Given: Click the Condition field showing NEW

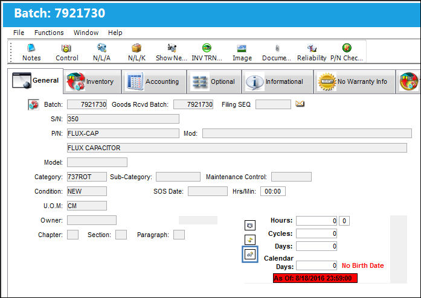Looking at the screenshot, I should 87,191.
